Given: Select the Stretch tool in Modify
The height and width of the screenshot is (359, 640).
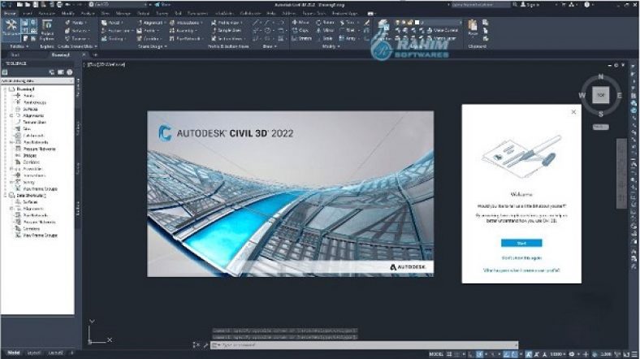Looking at the screenshot, I should (x=302, y=39).
